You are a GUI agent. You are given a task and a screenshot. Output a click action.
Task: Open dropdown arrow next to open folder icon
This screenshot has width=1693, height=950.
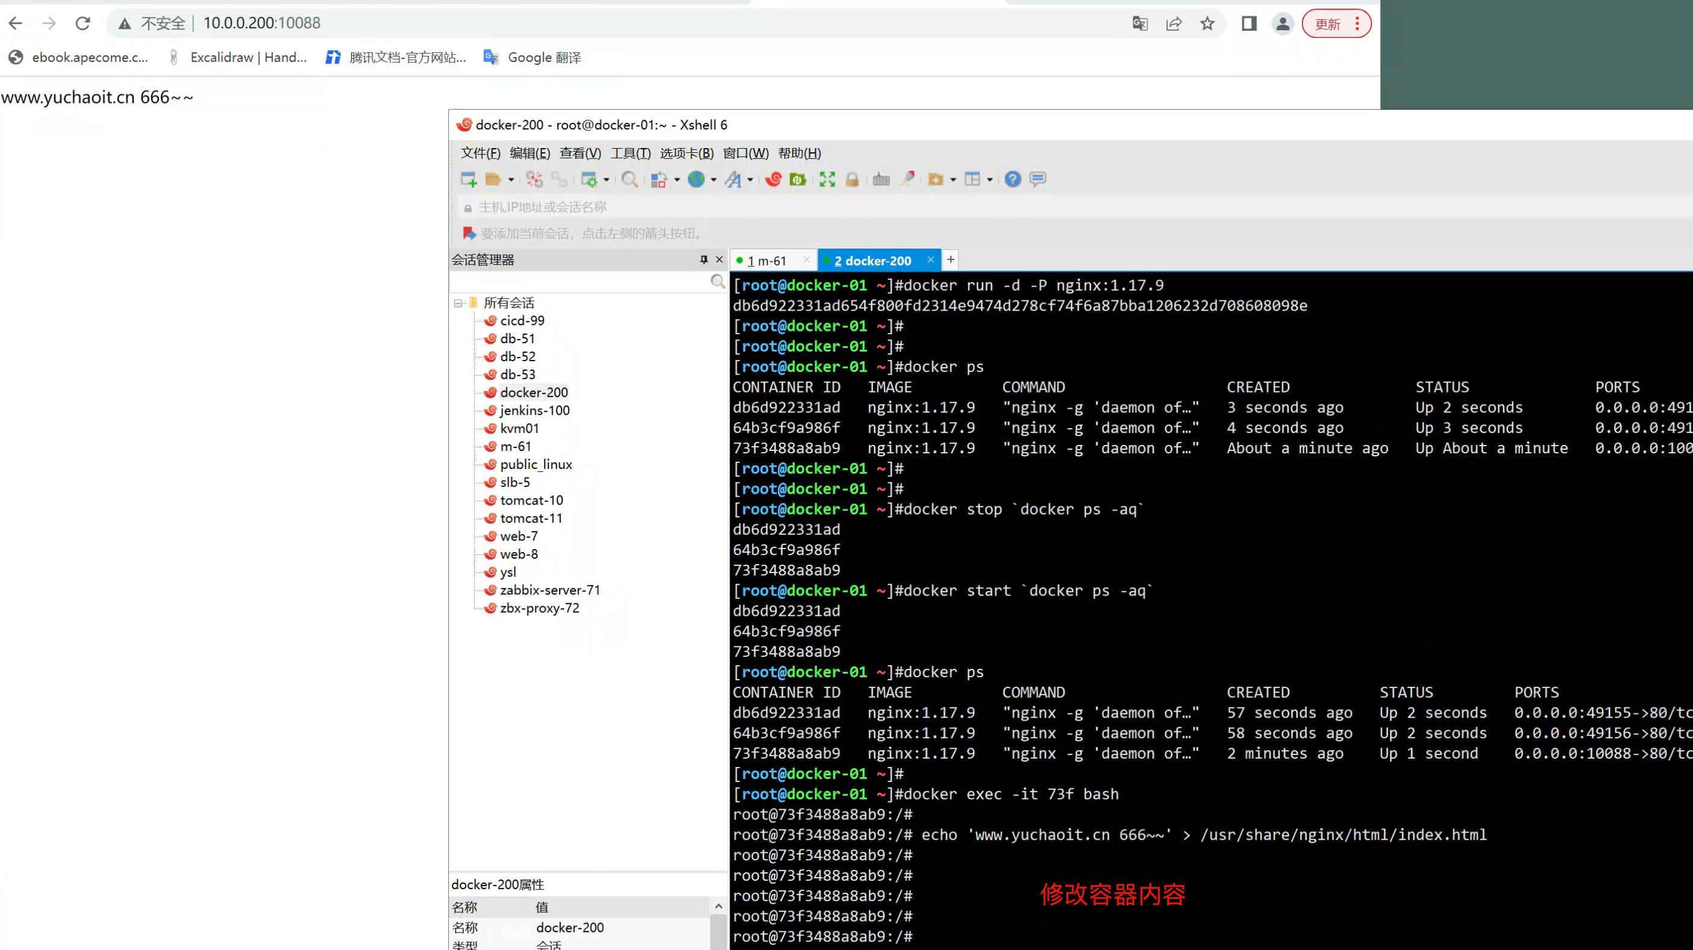(x=511, y=180)
